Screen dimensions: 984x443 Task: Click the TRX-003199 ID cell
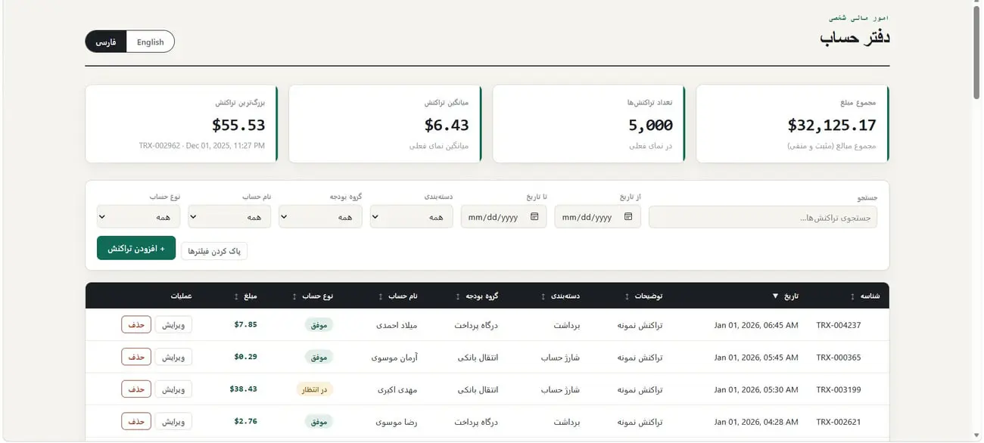click(x=839, y=389)
